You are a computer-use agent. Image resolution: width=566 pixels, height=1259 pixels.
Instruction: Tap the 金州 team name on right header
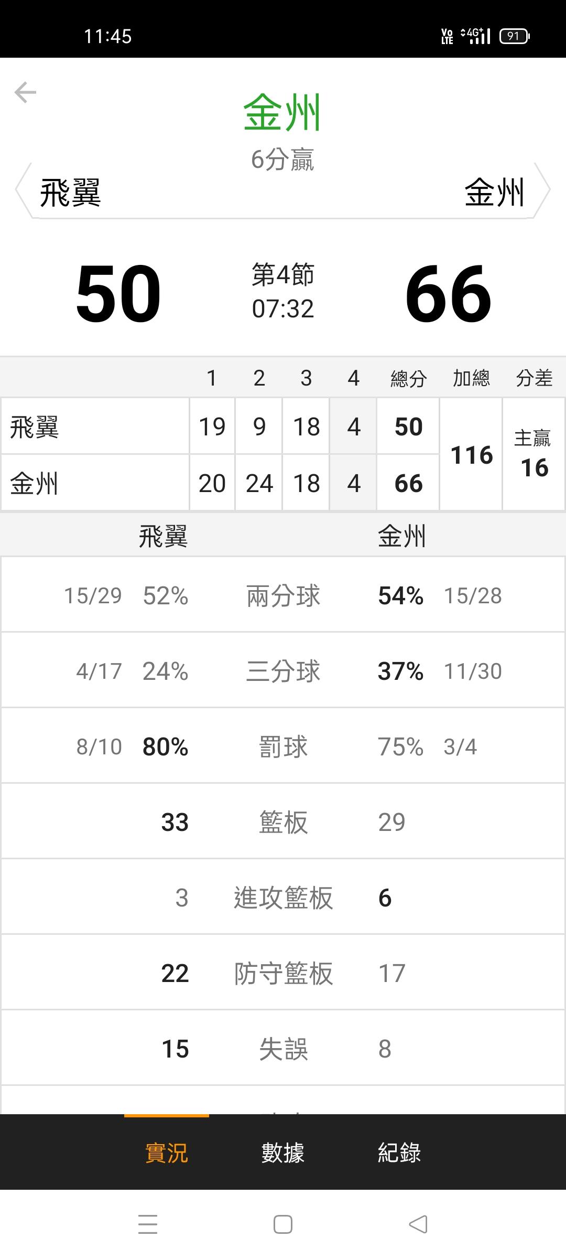pyautogui.click(x=494, y=192)
